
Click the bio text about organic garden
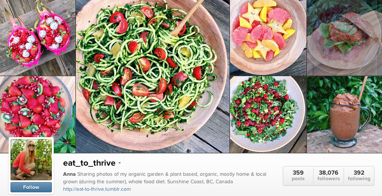click(165, 178)
